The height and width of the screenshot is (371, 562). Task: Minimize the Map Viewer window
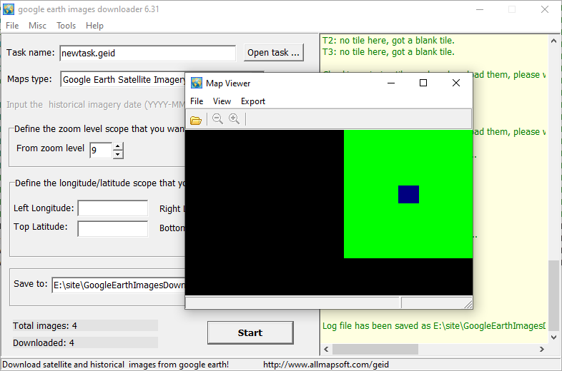click(x=391, y=83)
